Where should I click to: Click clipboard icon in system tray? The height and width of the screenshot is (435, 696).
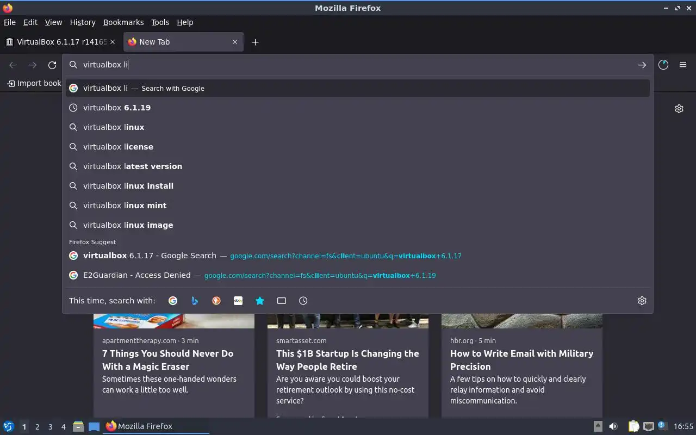[634, 426]
